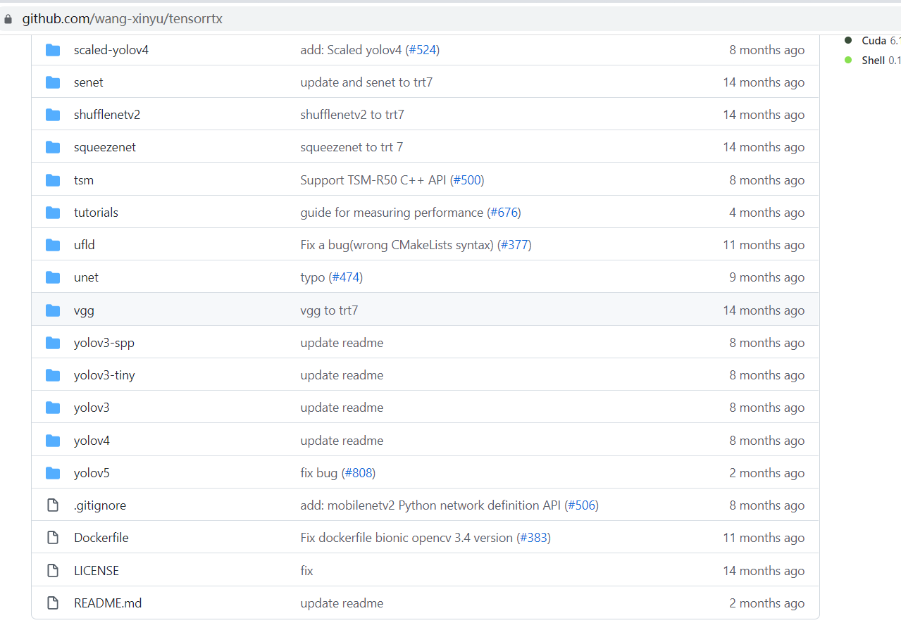The width and height of the screenshot is (901, 630).
Task: Click the folder icon beside yolov3-spp
Action: click(x=53, y=343)
